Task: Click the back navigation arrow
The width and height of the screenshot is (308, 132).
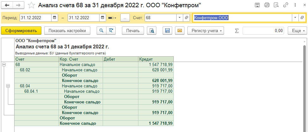Action: pos(7,5)
